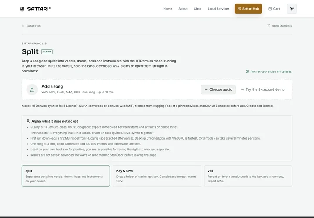Navigate to Home
Viewport: 314px width, 218px height.
pos(167,9)
